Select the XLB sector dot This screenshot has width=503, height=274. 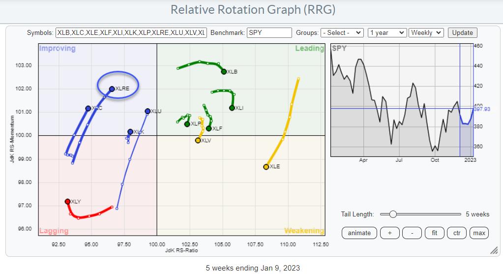click(x=224, y=72)
